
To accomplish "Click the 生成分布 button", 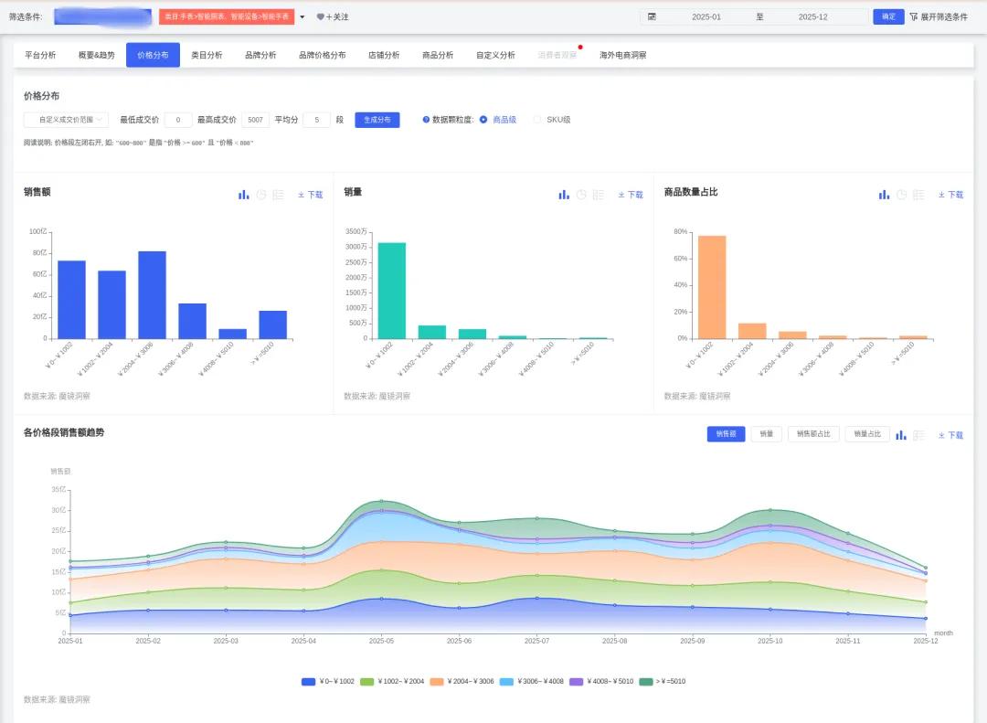I will click(377, 120).
